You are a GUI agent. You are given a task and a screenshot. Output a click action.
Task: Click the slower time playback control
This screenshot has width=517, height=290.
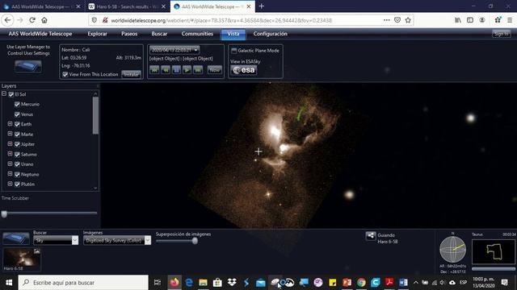click(165, 70)
